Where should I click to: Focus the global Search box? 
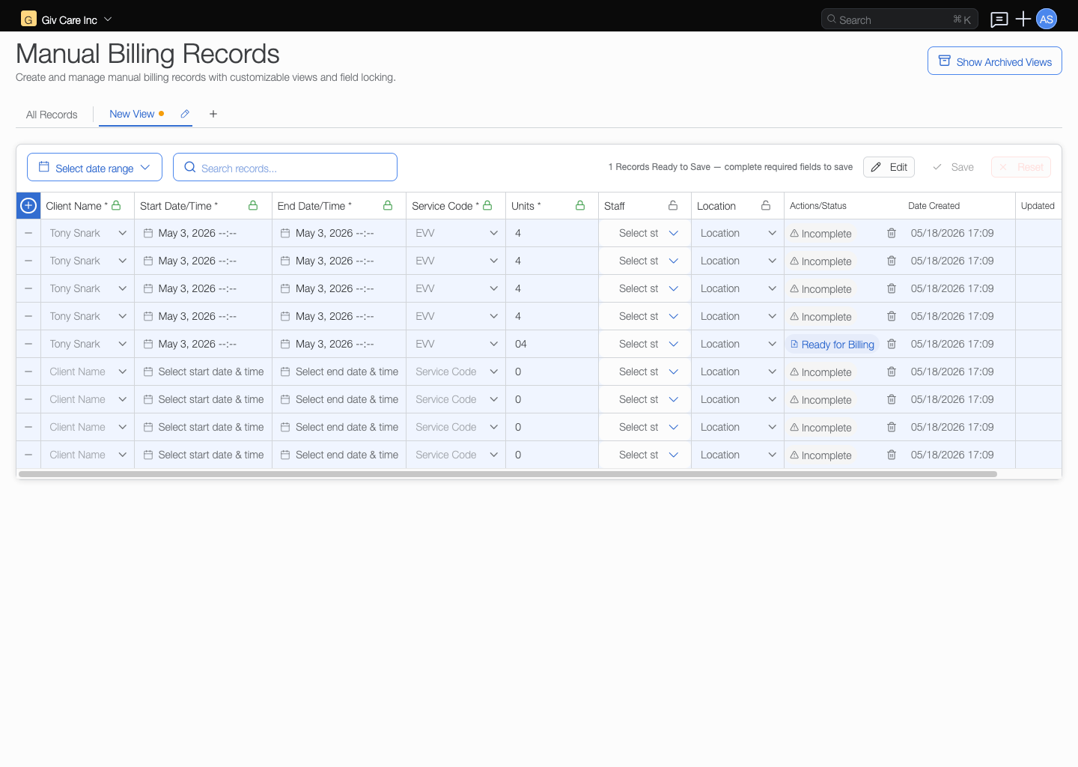click(900, 19)
